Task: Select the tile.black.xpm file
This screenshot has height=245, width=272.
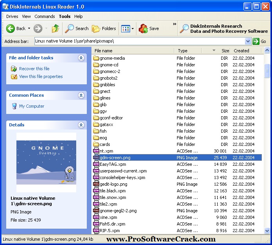Action: click(x=177, y=191)
